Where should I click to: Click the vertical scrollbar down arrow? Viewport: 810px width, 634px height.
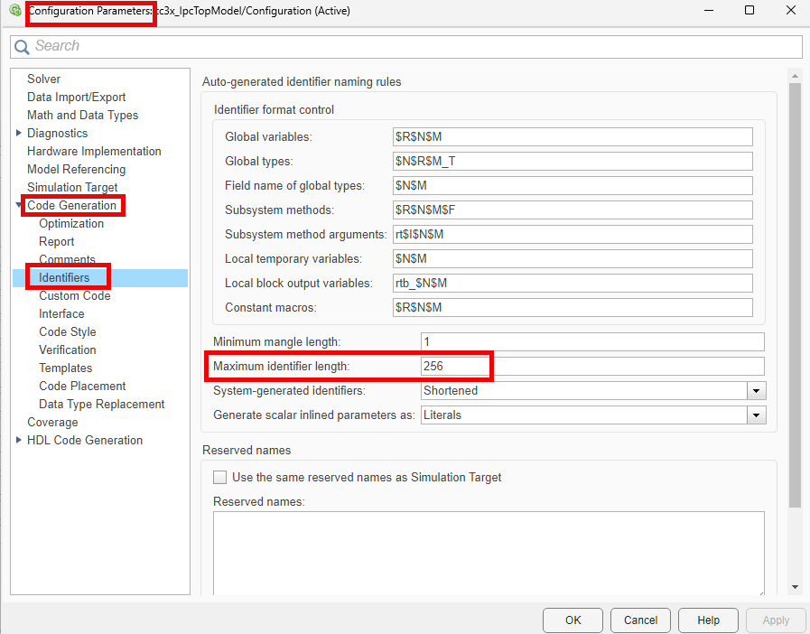click(x=795, y=587)
